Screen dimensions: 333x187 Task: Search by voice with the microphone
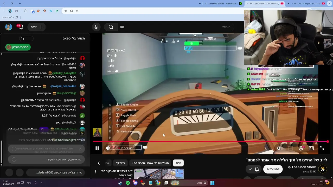(x=96, y=27)
